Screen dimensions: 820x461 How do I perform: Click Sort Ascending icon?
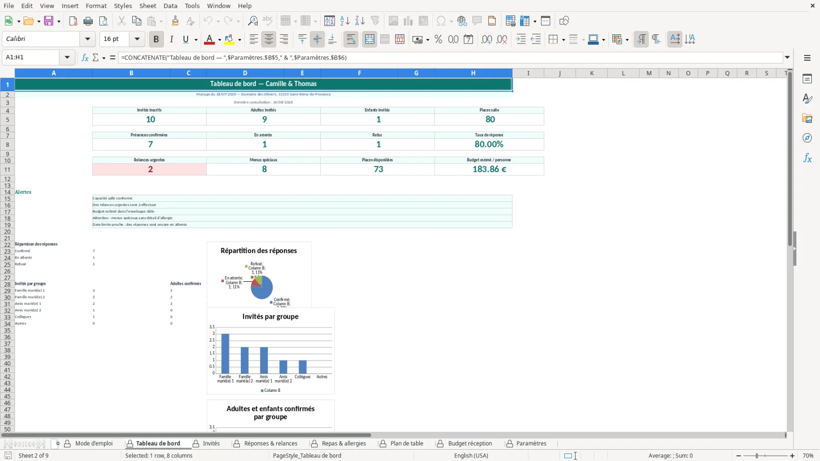coord(345,21)
